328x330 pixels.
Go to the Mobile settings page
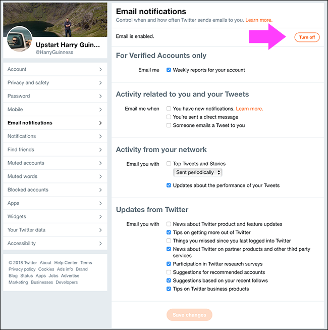click(56, 110)
